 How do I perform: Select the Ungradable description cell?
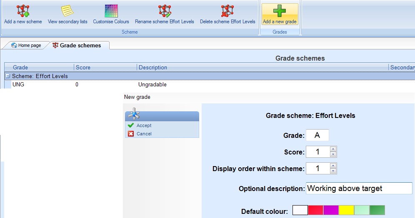point(152,84)
